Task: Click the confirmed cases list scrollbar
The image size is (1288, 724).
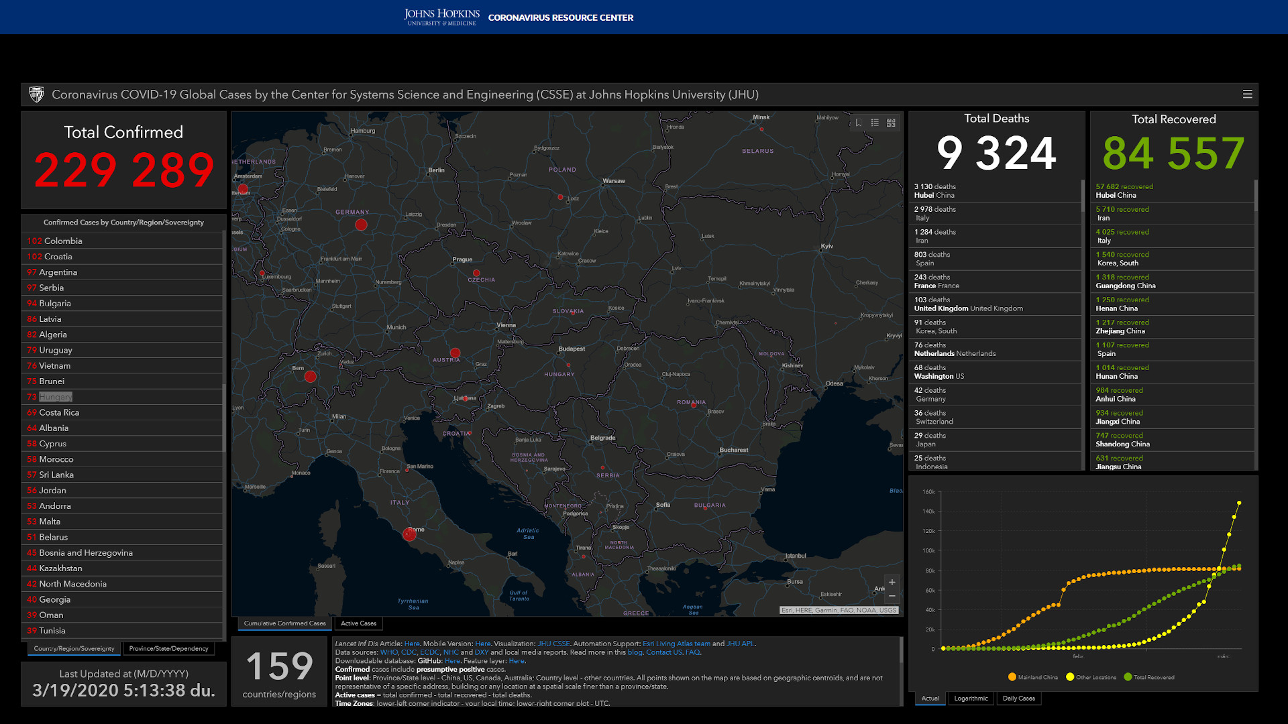Action: (223, 419)
